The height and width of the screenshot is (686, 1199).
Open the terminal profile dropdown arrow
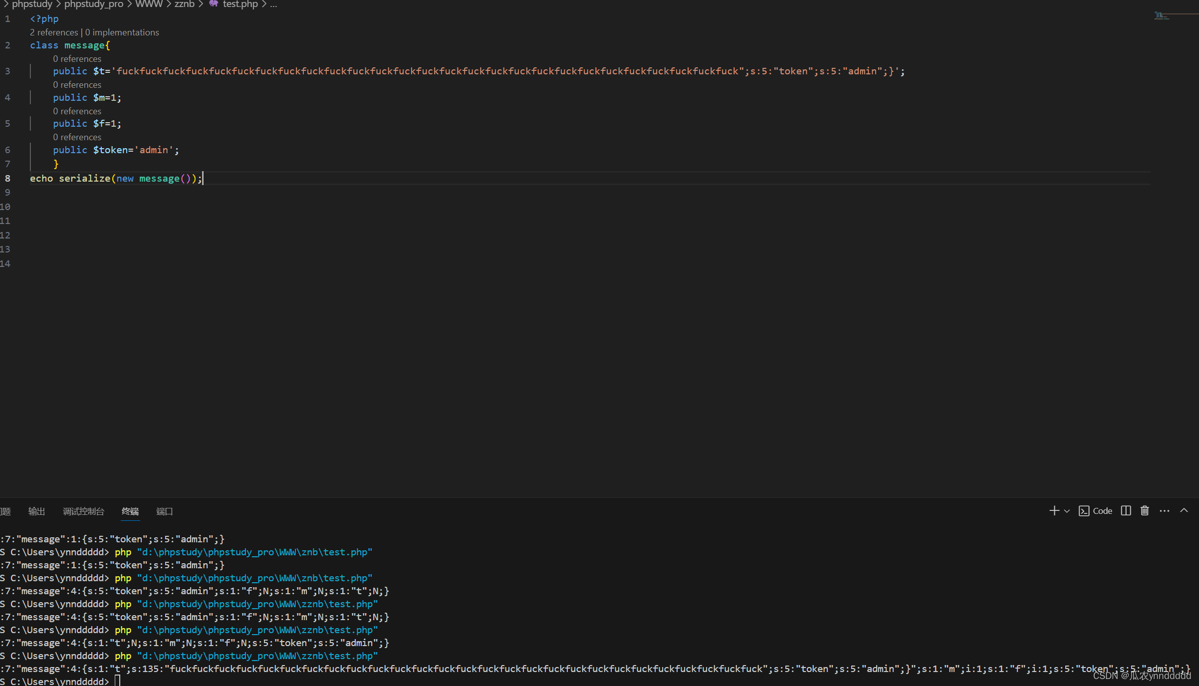[1067, 510]
